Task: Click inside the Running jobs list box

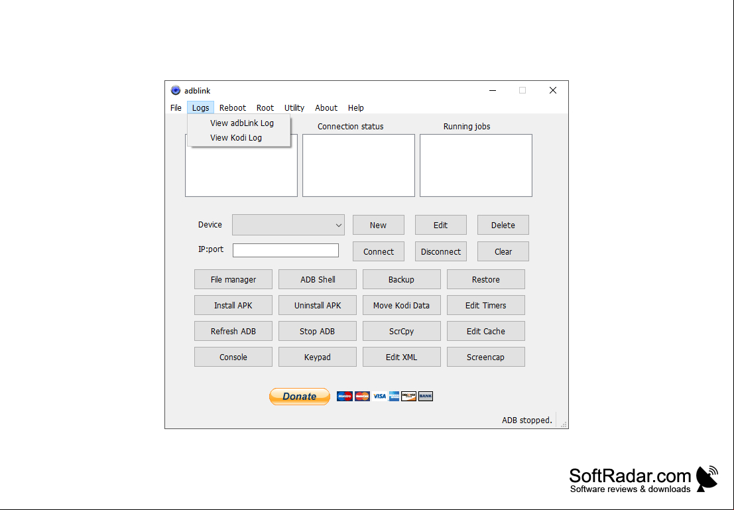Action: [x=476, y=165]
